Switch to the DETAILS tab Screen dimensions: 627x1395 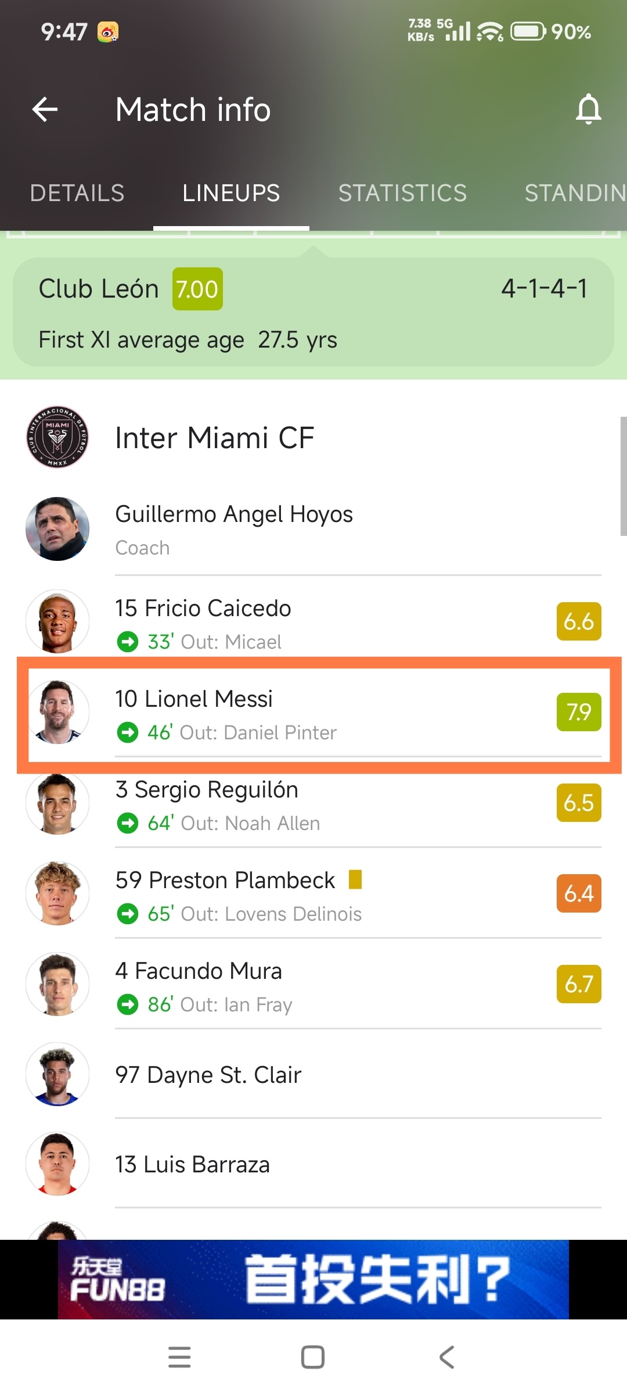click(77, 193)
